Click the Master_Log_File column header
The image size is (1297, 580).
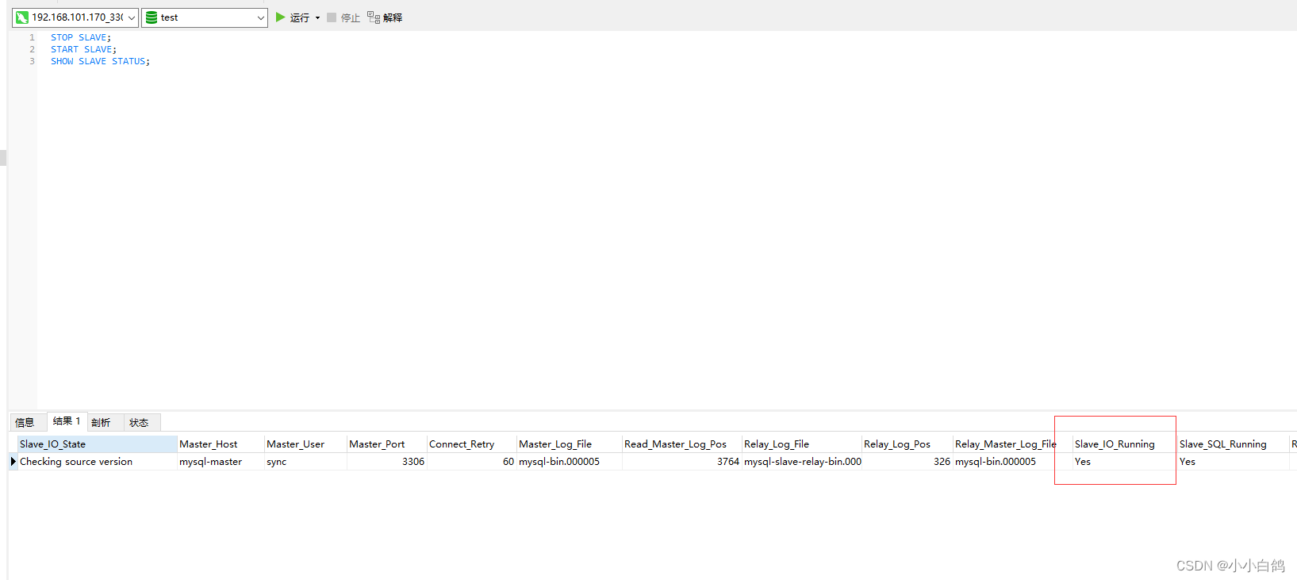point(570,444)
